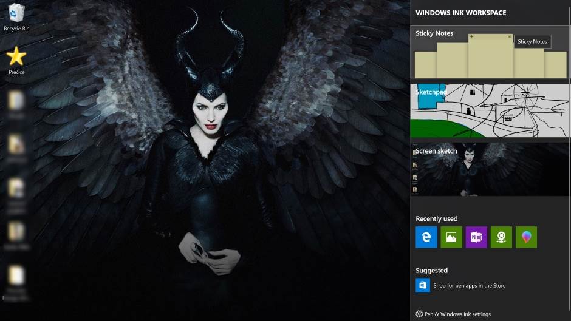Launch the Photos app tile
This screenshot has width=571, height=321.
[x=451, y=237]
